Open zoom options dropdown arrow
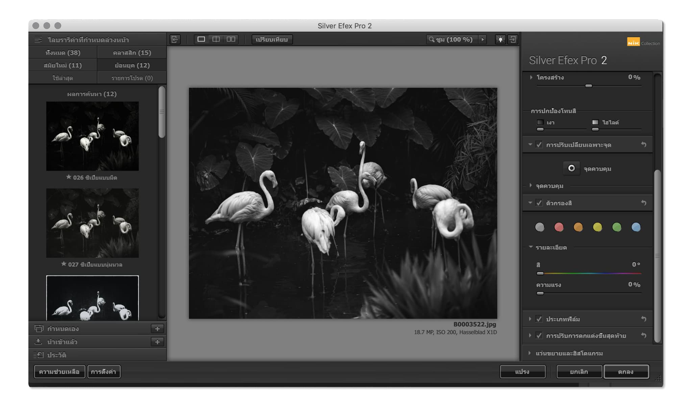This screenshot has width=692, height=405. click(x=483, y=39)
